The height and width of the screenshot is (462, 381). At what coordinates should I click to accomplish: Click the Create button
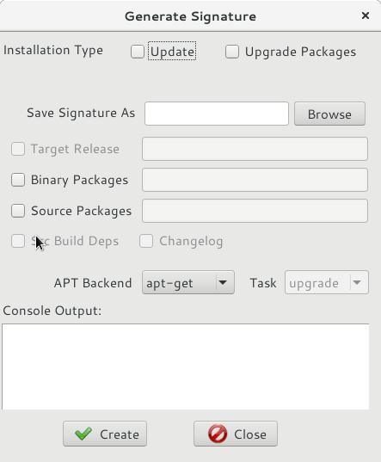pos(105,434)
